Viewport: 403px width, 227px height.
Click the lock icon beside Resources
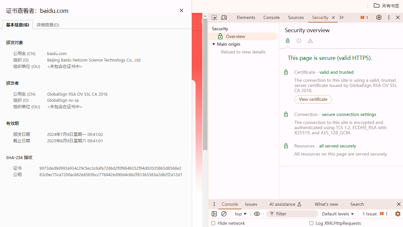pos(286,146)
